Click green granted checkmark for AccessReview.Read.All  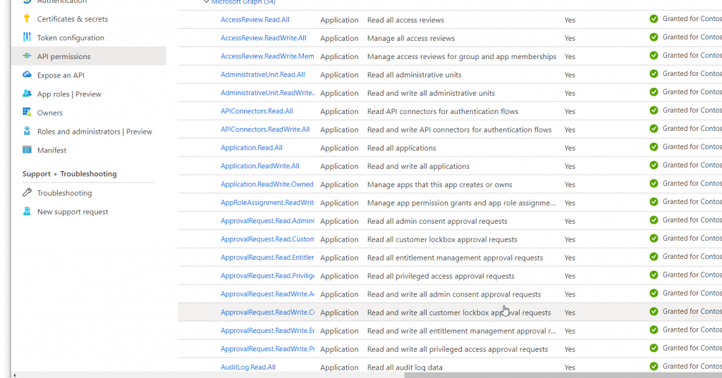[654, 19]
